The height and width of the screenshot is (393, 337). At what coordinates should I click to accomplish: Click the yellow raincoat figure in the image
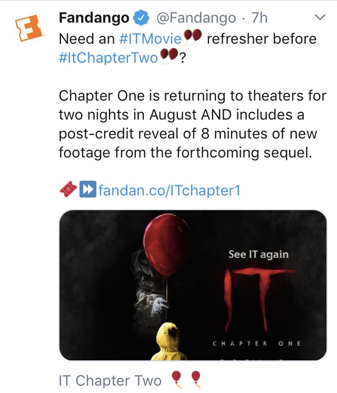tap(168, 341)
